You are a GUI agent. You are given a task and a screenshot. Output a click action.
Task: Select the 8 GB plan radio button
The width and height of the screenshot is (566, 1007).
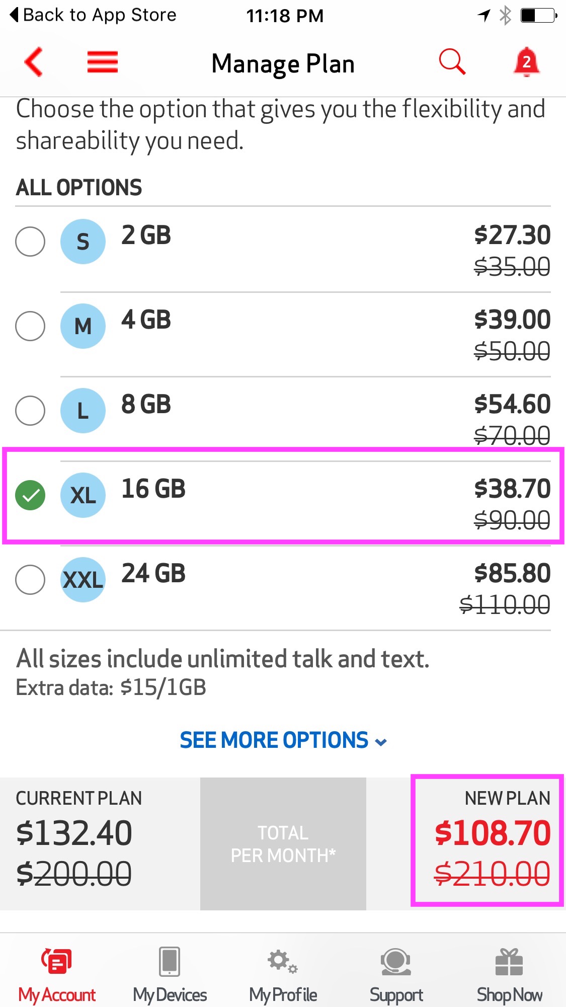(30, 411)
